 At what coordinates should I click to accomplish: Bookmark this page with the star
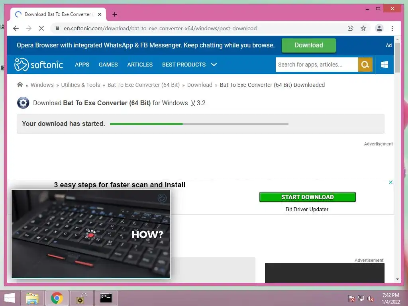363,28
